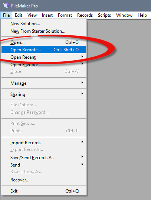The height and width of the screenshot is (200, 151).
Task: Choose Recover... from the menu
Action: [43, 180]
